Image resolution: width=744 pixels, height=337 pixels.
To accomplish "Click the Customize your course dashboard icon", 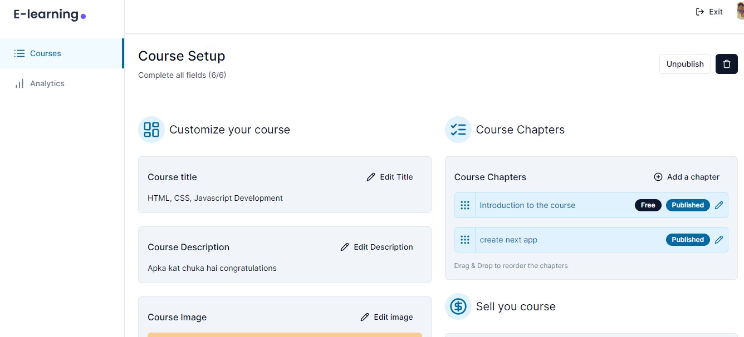I will [x=151, y=130].
